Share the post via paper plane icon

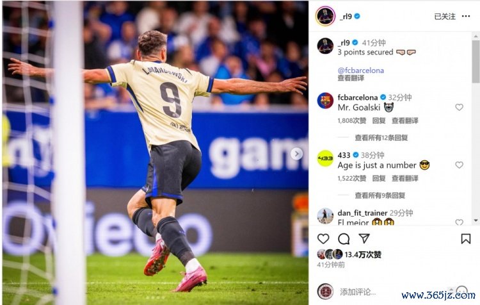coord(364,238)
